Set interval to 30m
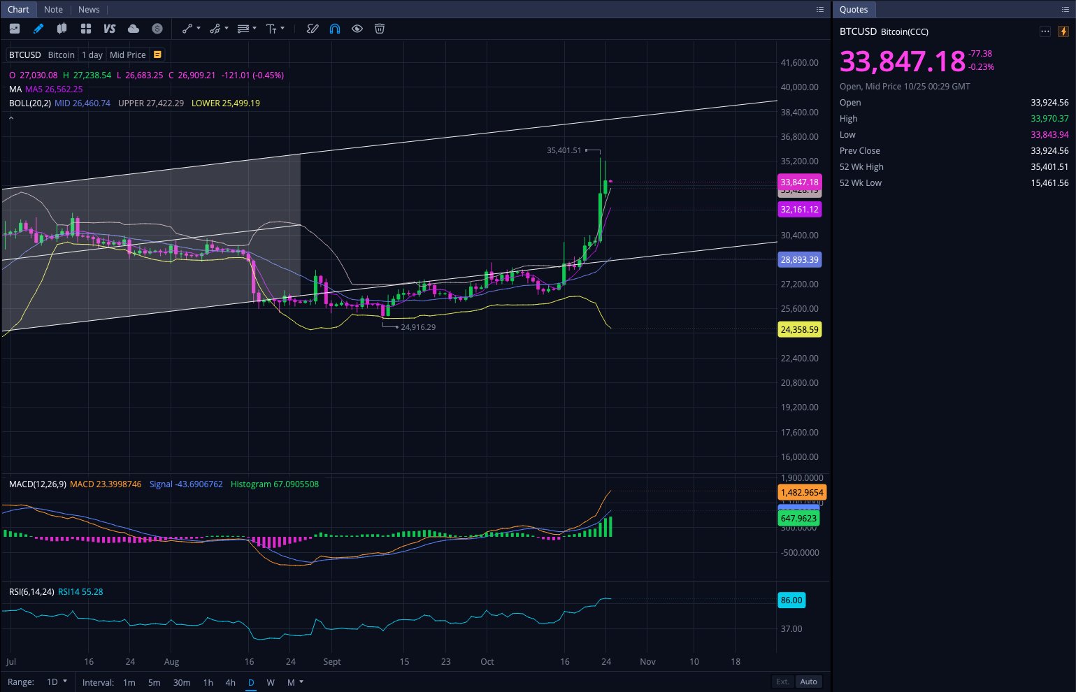Screen dimensions: 1076x692 (x=182, y=682)
